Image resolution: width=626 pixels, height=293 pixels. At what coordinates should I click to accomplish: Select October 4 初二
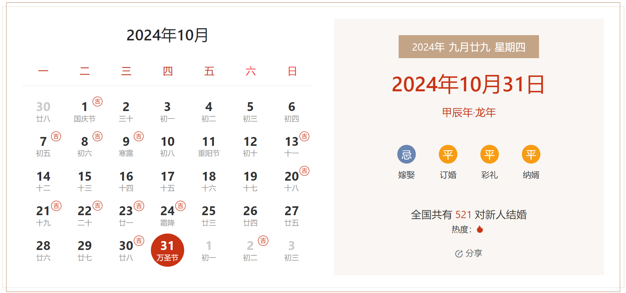click(209, 112)
